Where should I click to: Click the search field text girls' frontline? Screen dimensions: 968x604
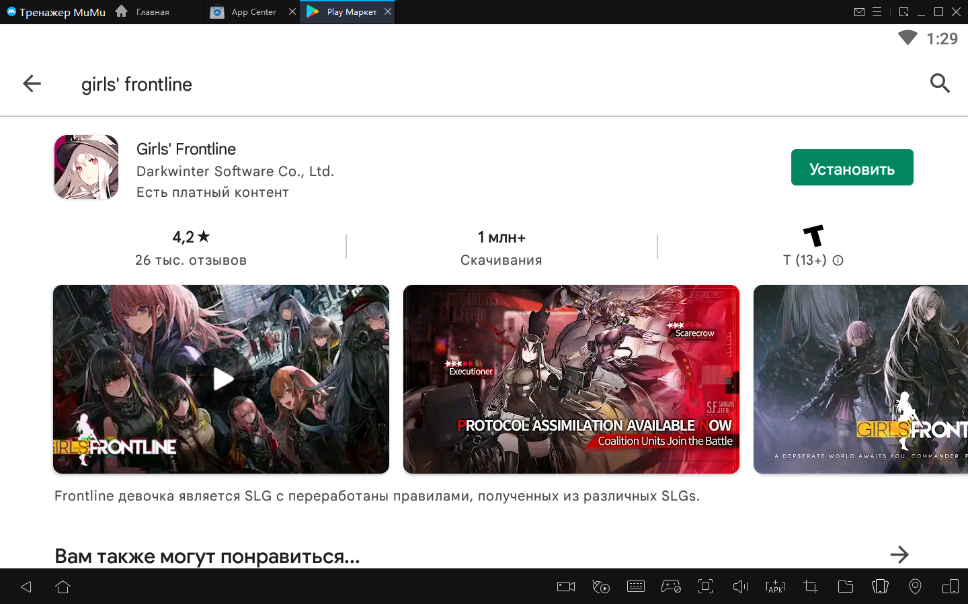136,84
